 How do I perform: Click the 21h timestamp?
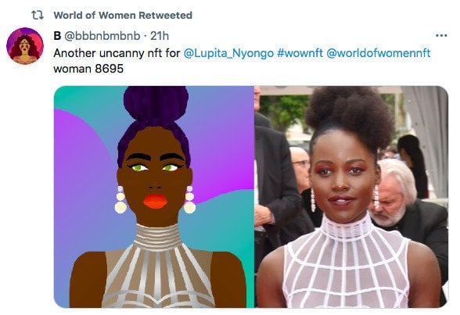tap(160, 36)
